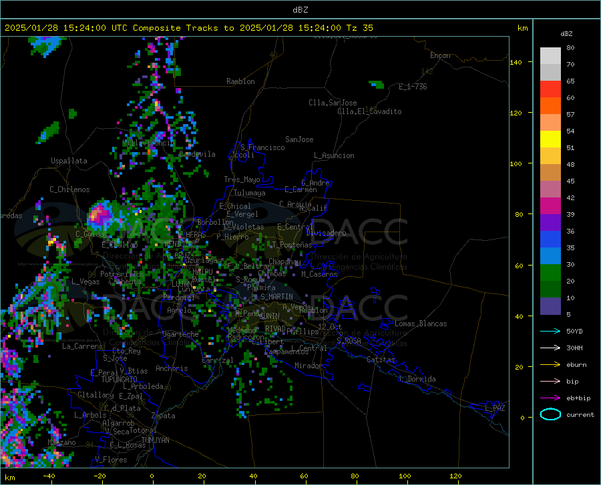Image resolution: width=601 pixels, height=485 pixels.
Task: Click the 'M_Caseros' map label
Action: pos(319,274)
